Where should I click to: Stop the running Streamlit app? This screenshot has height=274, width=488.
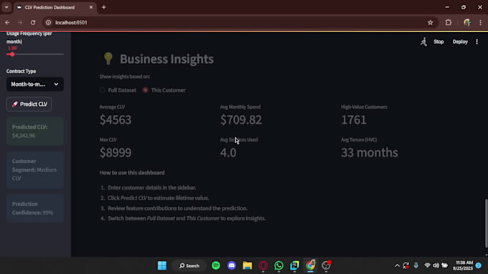(438, 41)
